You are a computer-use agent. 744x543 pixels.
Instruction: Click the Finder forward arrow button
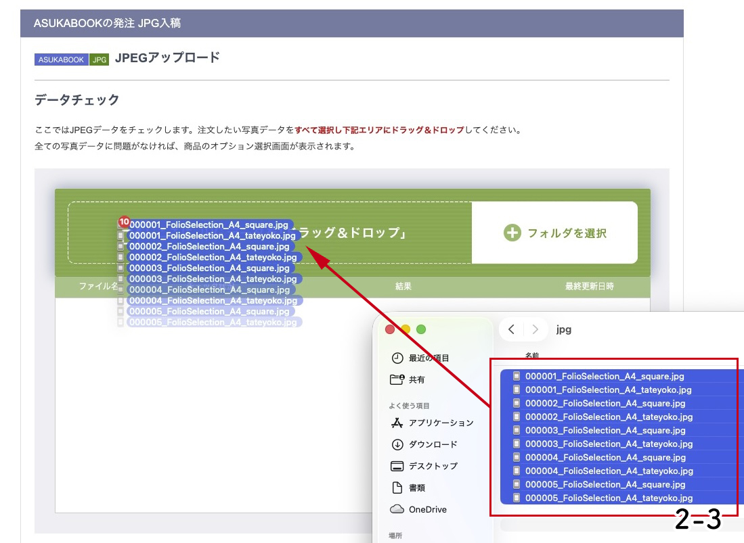(535, 329)
